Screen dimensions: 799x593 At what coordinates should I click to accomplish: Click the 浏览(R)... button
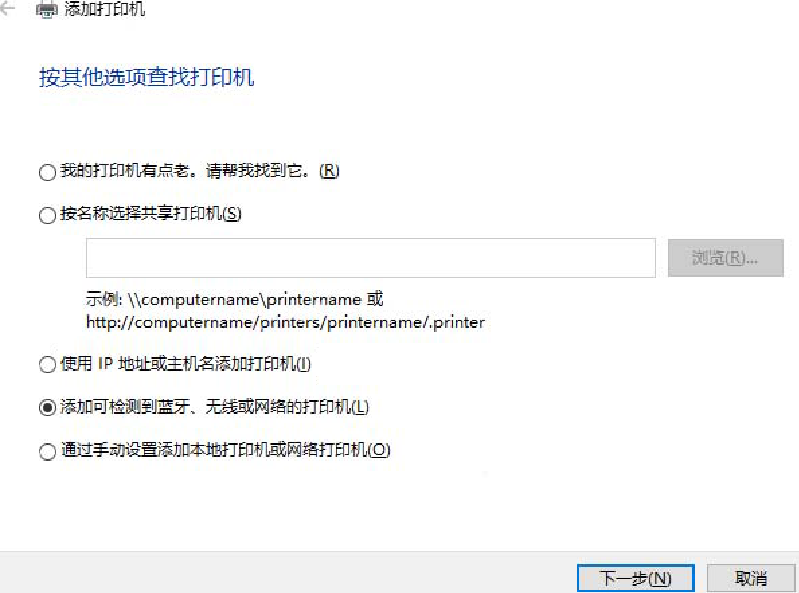(x=725, y=258)
